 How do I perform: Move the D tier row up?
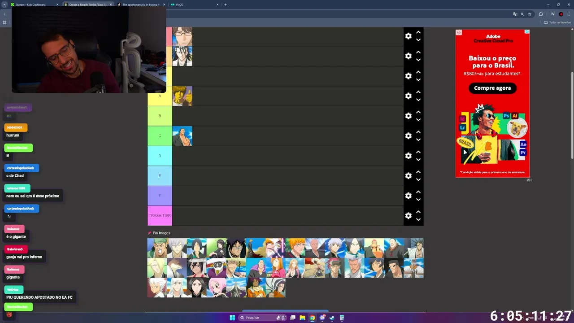click(x=418, y=152)
